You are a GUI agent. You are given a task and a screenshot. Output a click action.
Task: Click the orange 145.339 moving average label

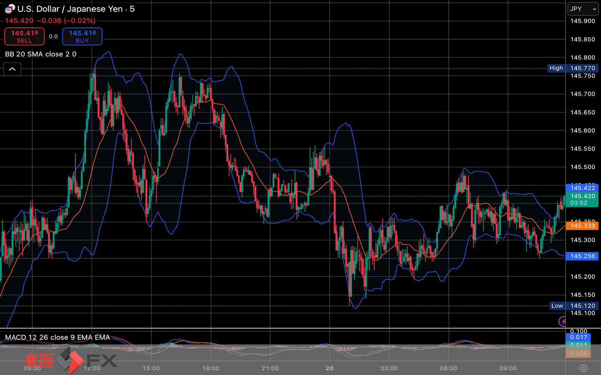(x=582, y=225)
